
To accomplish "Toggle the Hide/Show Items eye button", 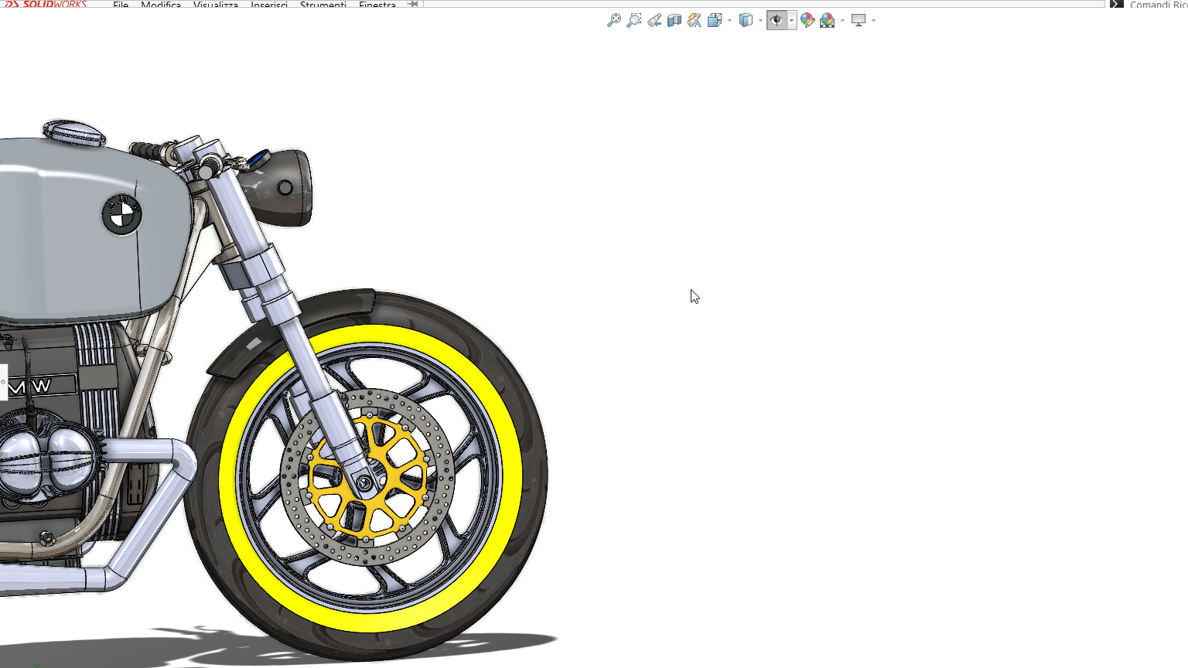I will tap(777, 20).
